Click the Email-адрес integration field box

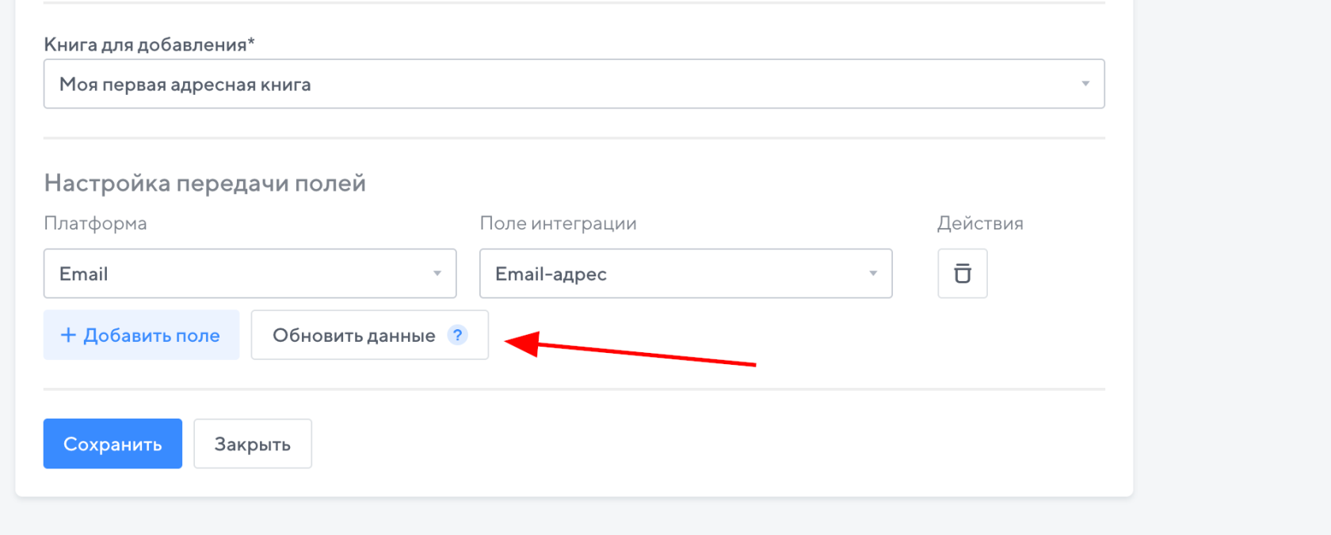(673, 274)
